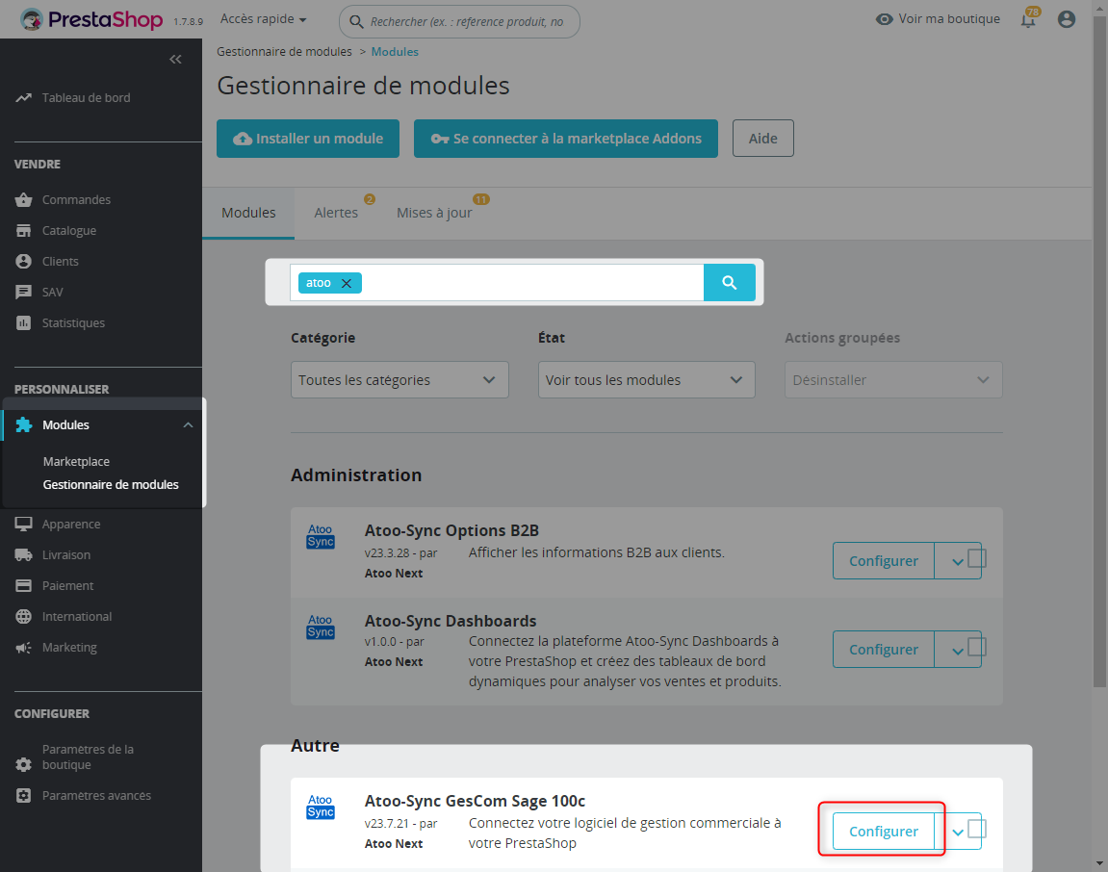The image size is (1108, 872).
Task: Click the Modules breadcrumb link
Action: tap(395, 52)
